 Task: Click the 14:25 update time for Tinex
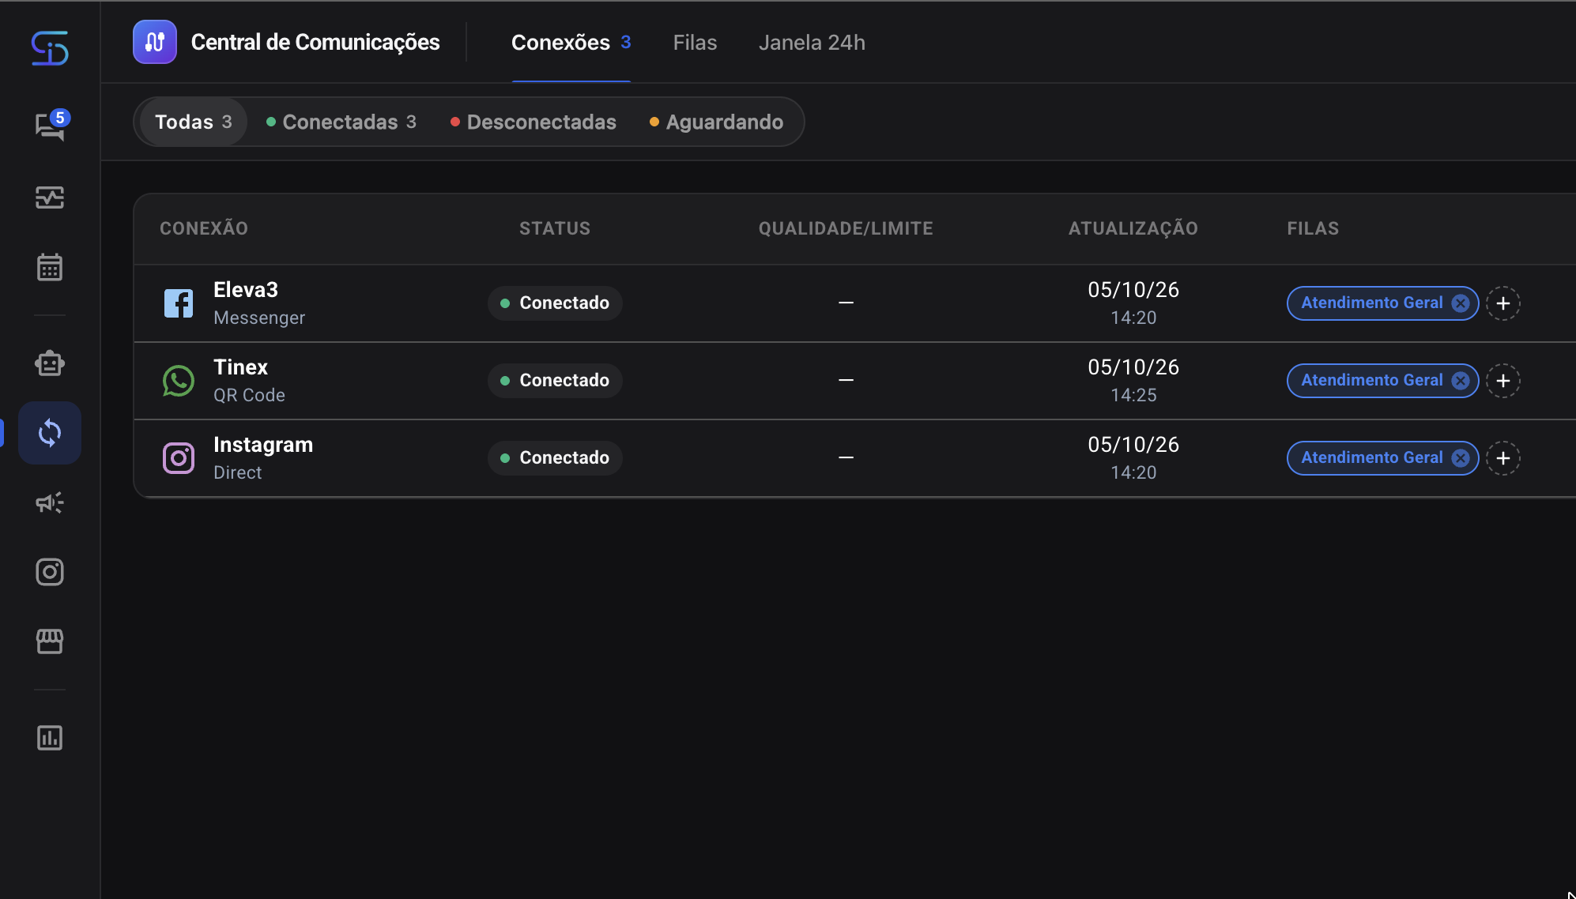tap(1133, 395)
